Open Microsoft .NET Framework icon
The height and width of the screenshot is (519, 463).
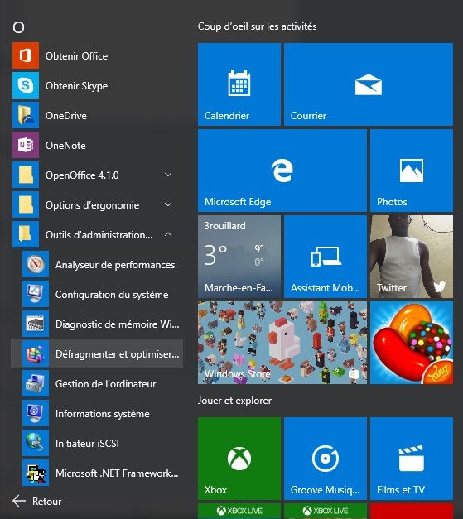pyautogui.click(x=36, y=473)
